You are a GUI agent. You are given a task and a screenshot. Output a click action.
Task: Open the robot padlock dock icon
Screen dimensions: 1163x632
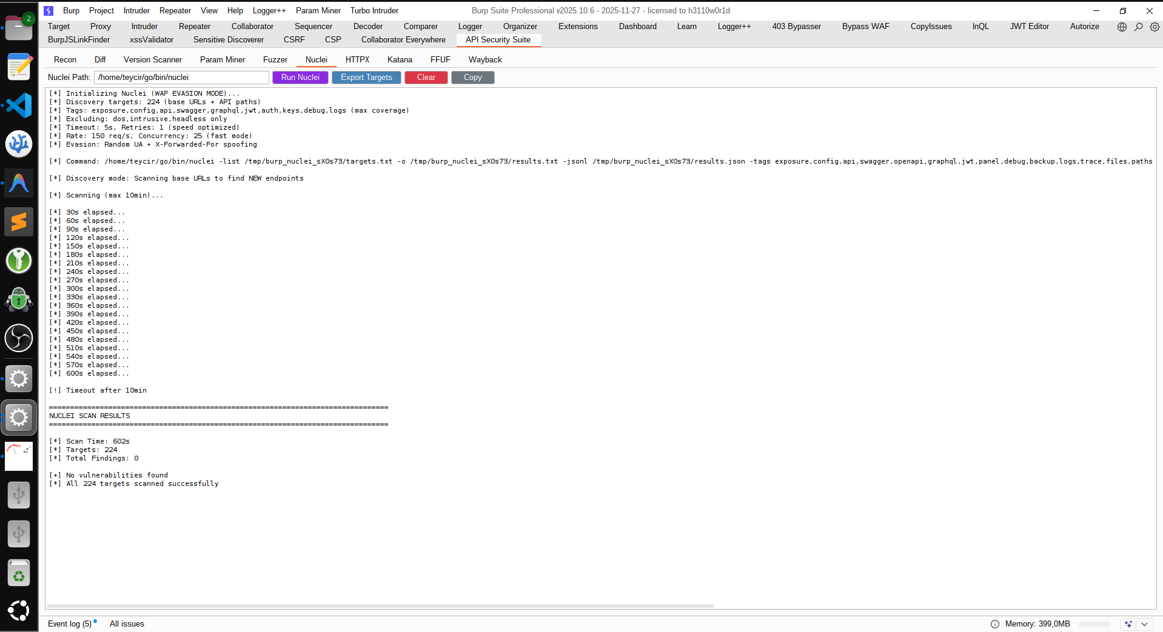pyautogui.click(x=19, y=299)
